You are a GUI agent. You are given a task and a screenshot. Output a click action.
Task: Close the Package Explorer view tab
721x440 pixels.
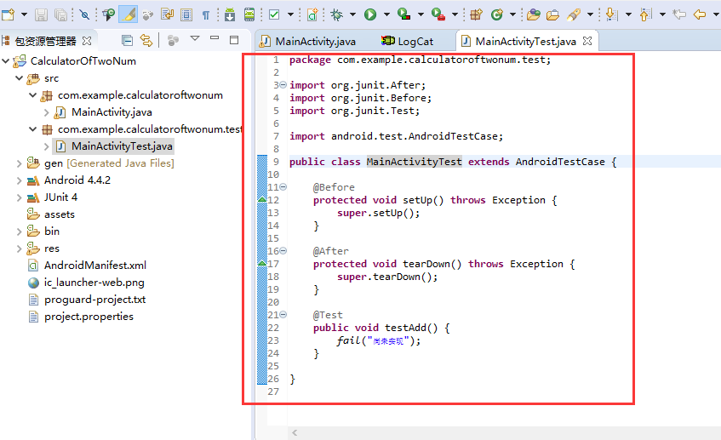click(87, 41)
